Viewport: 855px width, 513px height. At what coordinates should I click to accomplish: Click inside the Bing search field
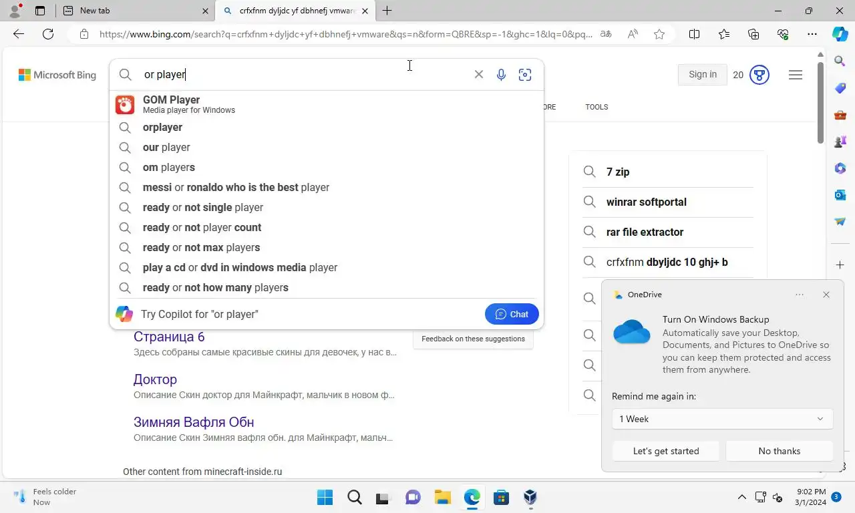[x=304, y=74]
